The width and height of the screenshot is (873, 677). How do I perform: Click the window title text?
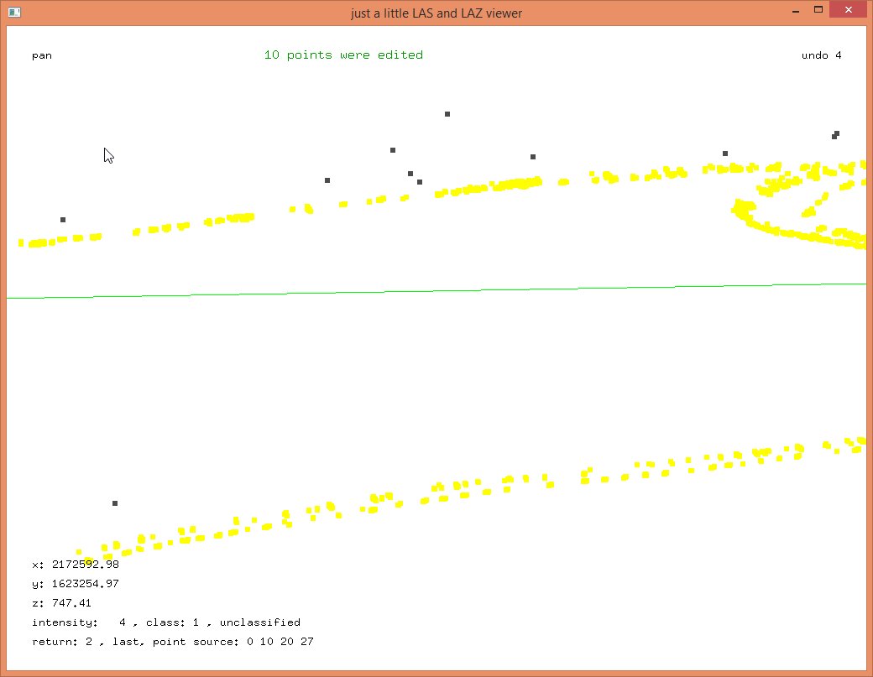[436, 13]
